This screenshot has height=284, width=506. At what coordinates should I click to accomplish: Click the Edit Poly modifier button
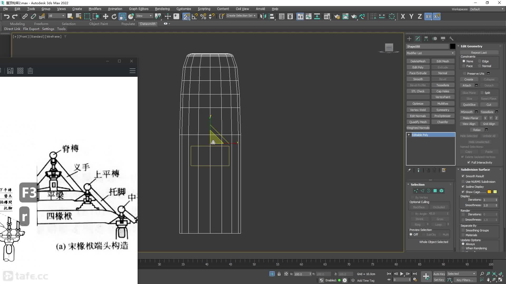(418, 67)
